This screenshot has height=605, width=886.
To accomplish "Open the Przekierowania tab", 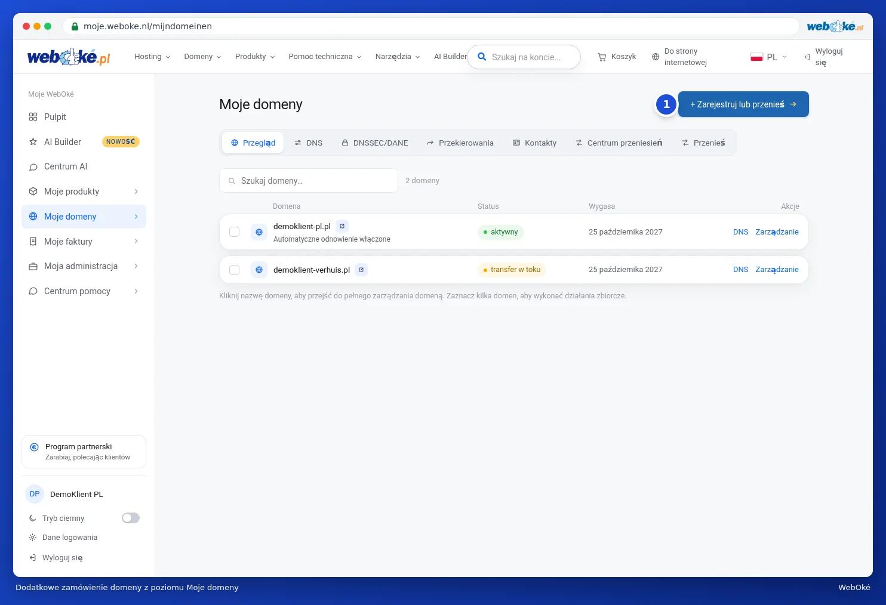I will [x=460, y=143].
